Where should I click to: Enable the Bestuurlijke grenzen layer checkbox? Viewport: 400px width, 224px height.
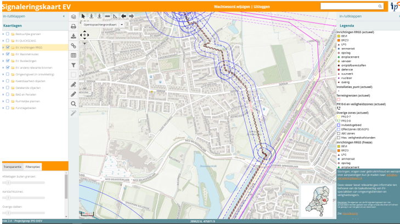coord(7,34)
